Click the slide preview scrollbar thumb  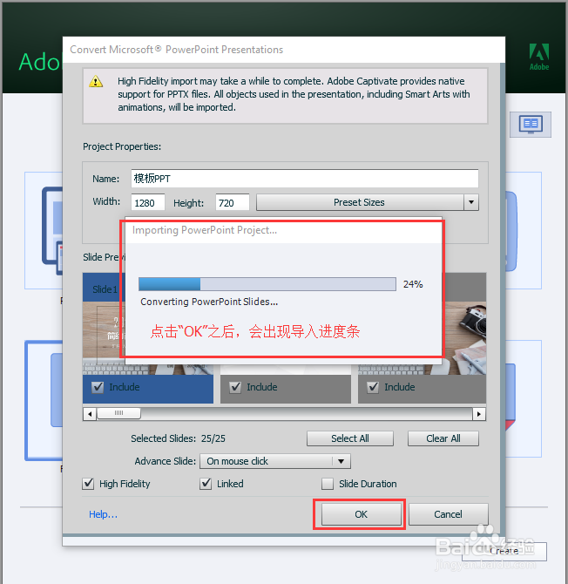[x=118, y=413]
